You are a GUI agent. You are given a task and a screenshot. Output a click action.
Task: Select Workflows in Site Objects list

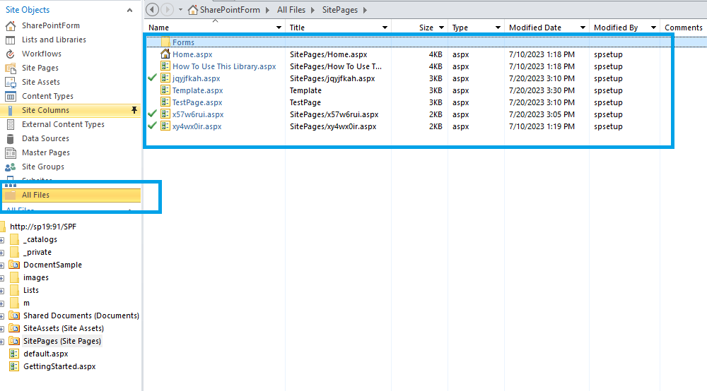42,54
